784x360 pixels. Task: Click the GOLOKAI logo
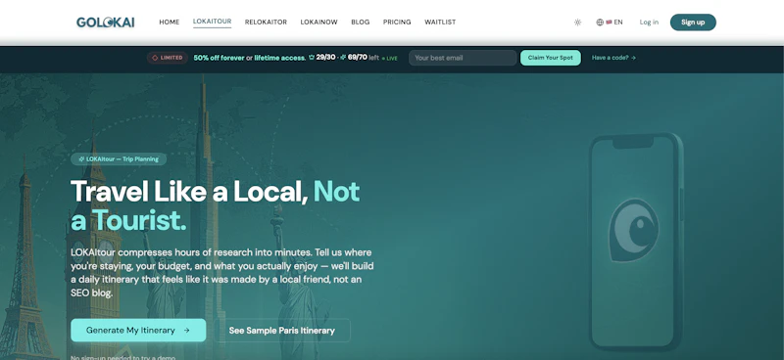[105, 22]
